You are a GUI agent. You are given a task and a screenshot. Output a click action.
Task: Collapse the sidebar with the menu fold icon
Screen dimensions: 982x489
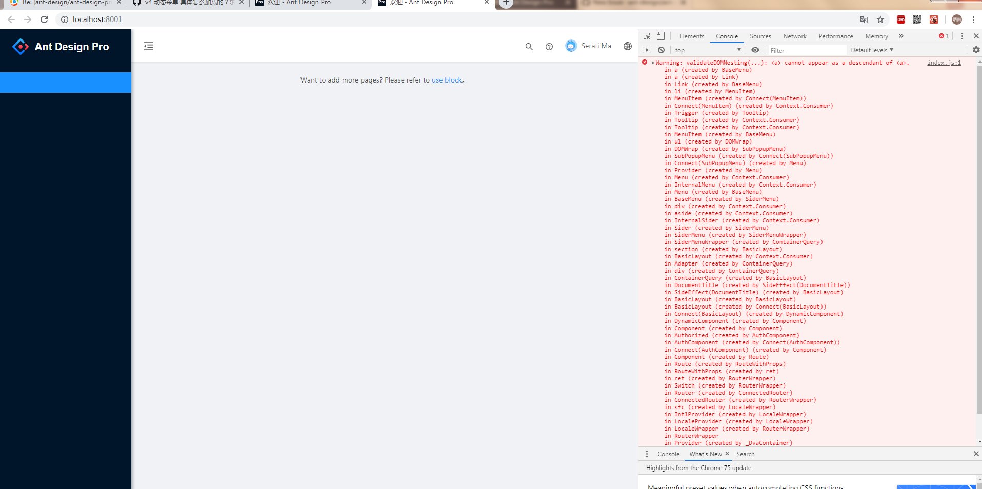point(149,46)
